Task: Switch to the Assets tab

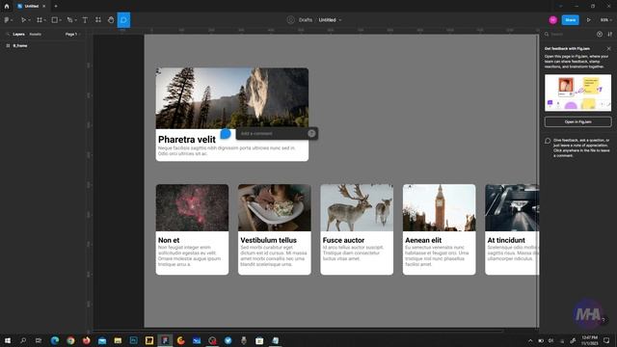Action: (x=35, y=35)
